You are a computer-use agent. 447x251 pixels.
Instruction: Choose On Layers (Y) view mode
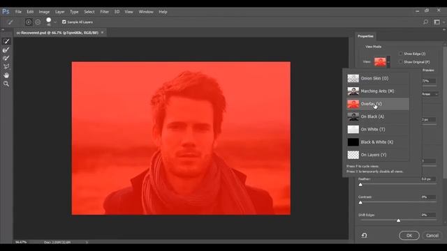pos(378,155)
